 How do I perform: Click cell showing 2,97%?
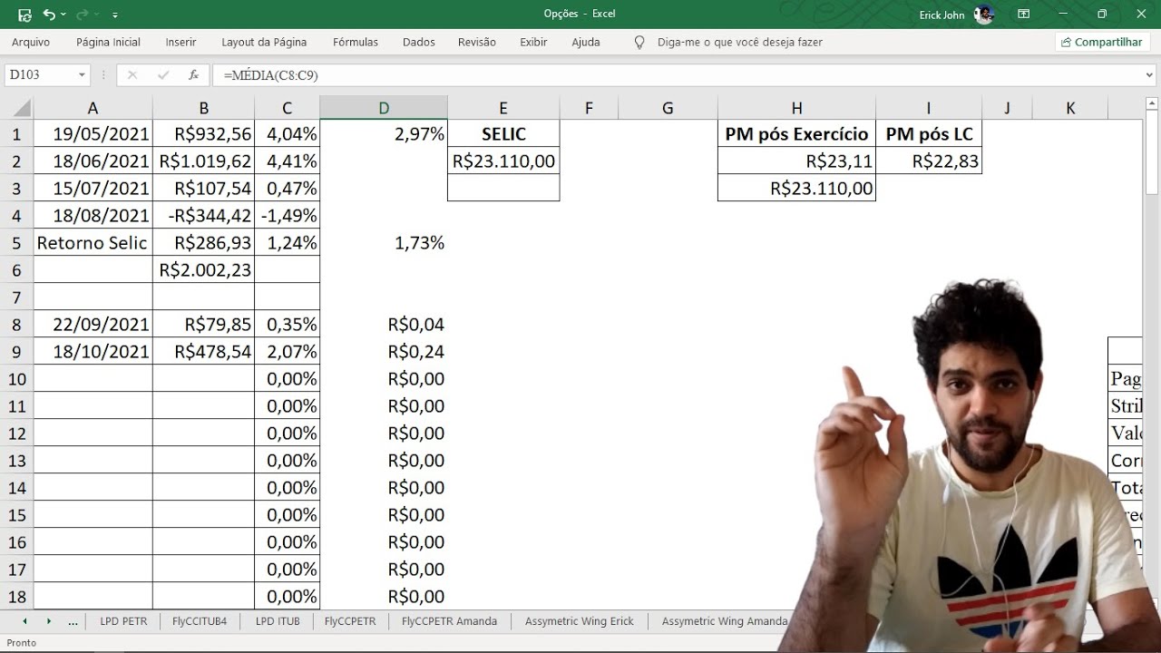(384, 134)
